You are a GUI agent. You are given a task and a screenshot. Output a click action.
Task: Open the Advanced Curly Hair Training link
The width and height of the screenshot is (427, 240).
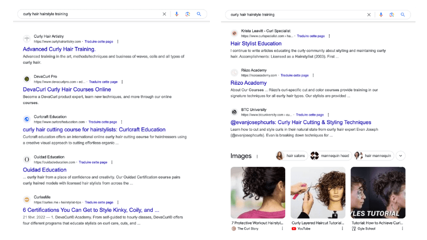coord(59,49)
